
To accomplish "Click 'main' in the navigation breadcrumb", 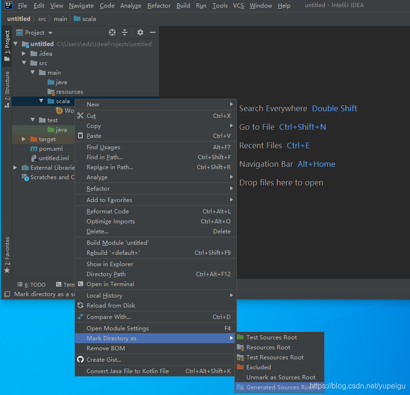I will click(60, 19).
